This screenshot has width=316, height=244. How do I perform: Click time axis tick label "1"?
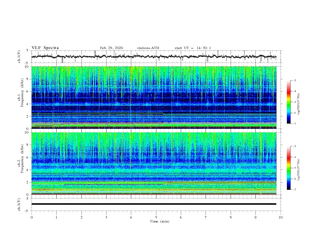(57, 217)
